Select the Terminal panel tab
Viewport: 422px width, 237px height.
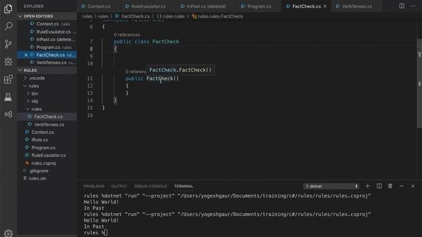[183, 186]
